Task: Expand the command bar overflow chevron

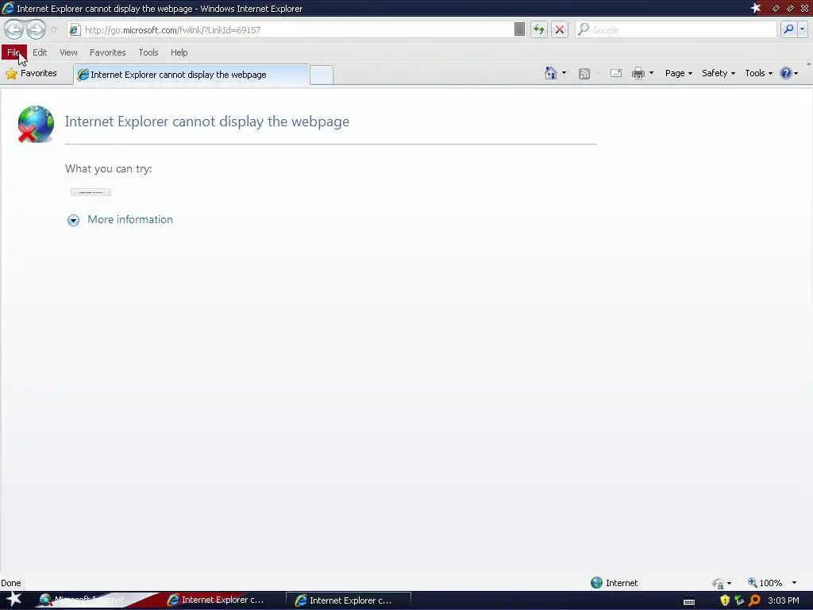Action: pos(808,64)
